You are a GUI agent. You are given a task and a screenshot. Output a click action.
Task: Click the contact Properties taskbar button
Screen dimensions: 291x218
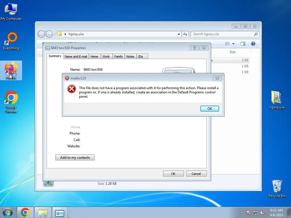60,212
